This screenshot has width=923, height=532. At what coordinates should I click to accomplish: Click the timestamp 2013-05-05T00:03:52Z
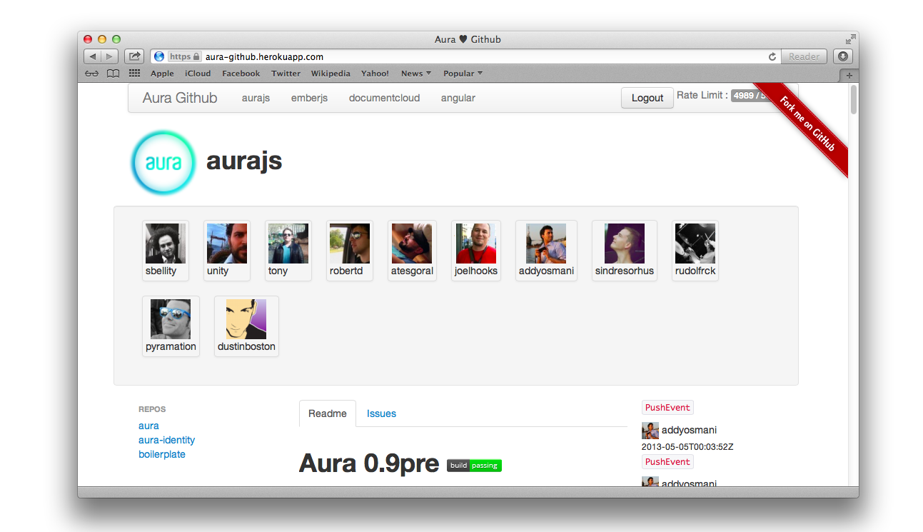click(687, 447)
